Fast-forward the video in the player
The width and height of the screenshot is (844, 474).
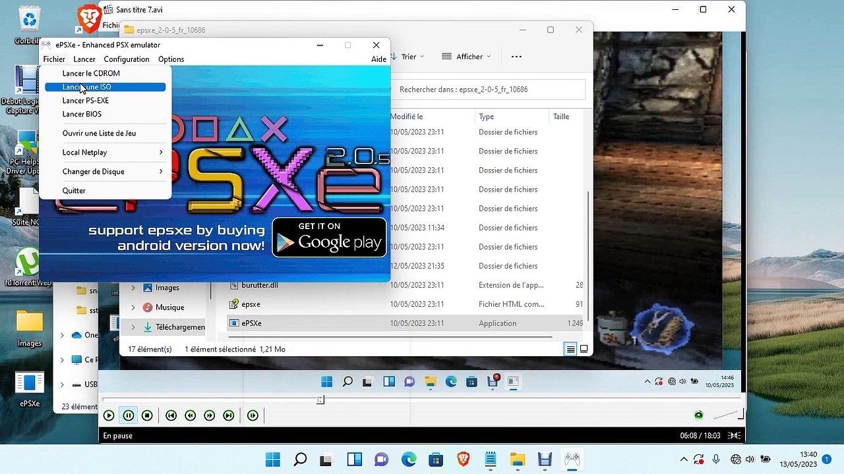tap(209, 415)
